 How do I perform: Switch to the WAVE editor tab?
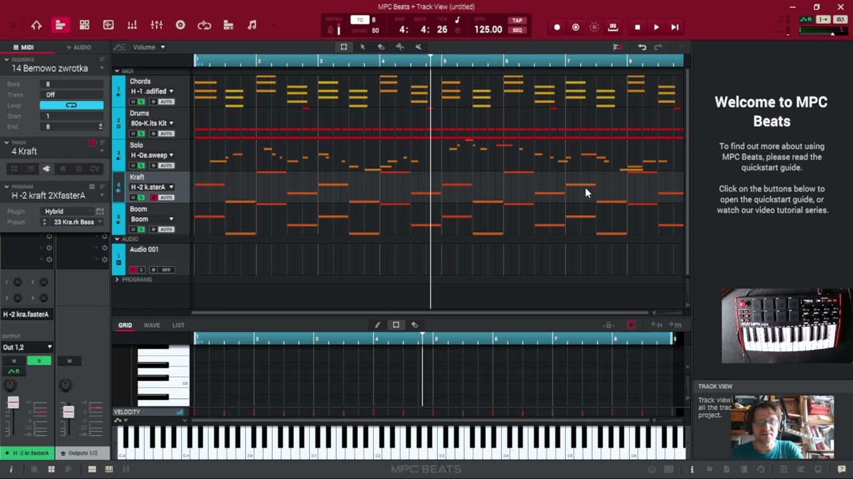point(152,325)
